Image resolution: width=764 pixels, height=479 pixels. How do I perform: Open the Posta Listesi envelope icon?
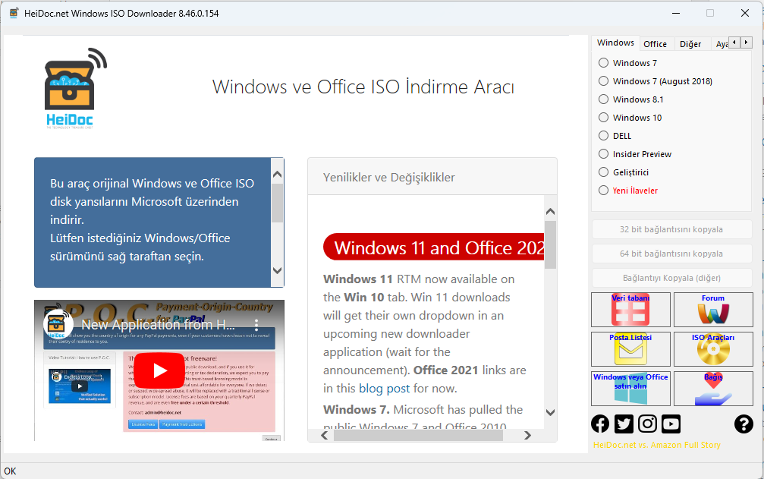(x=630, y=349)
